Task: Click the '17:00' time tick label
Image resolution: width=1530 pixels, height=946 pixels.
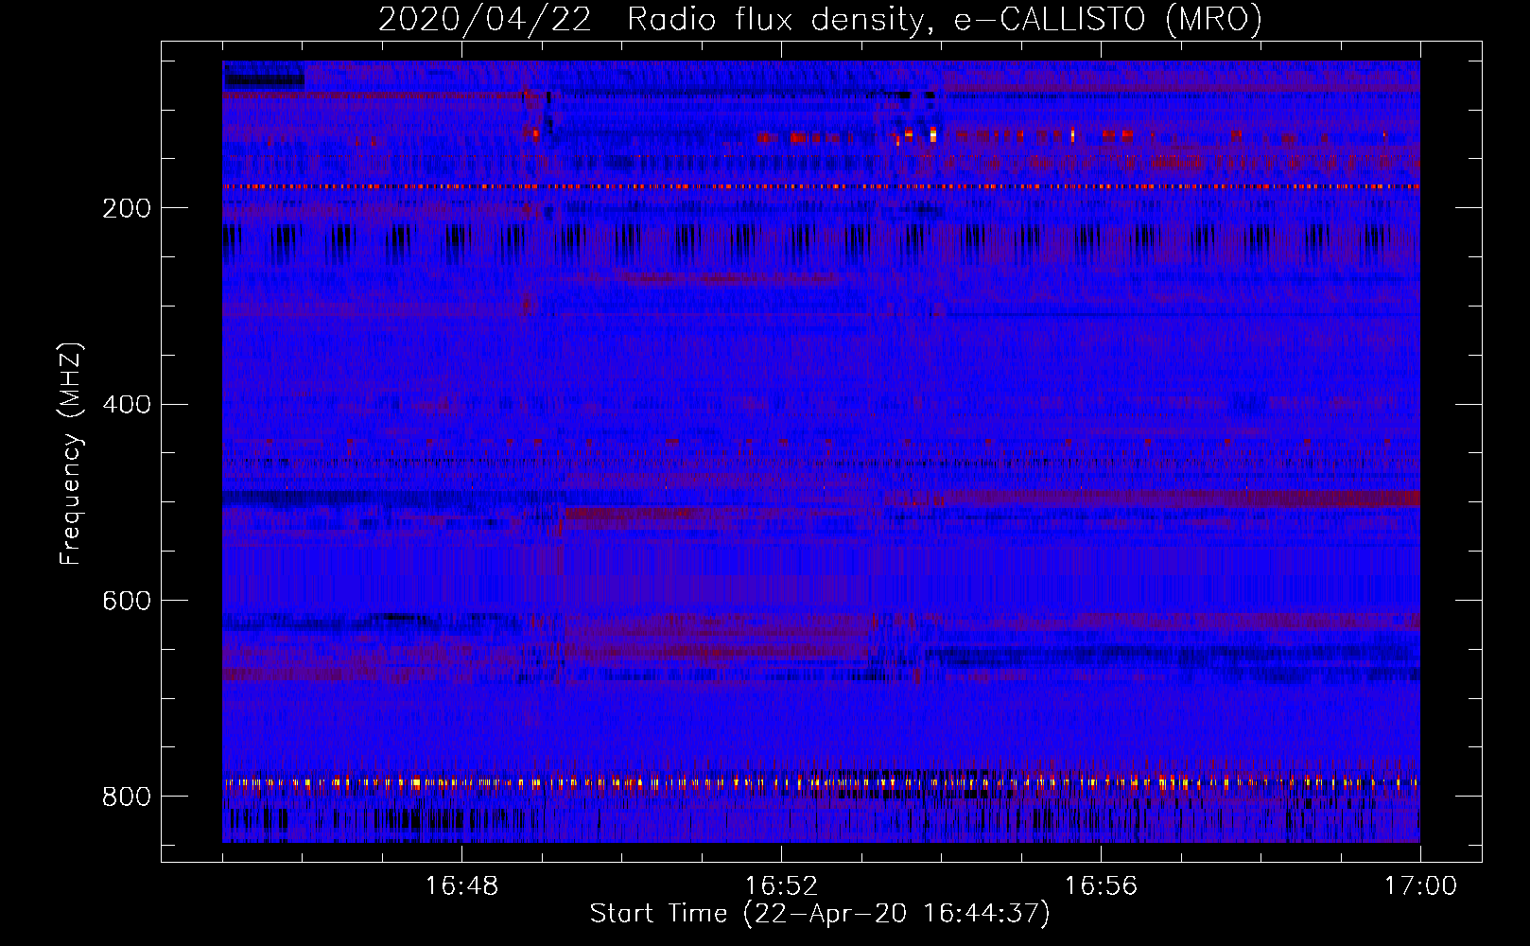Action: pos(1420,886)
